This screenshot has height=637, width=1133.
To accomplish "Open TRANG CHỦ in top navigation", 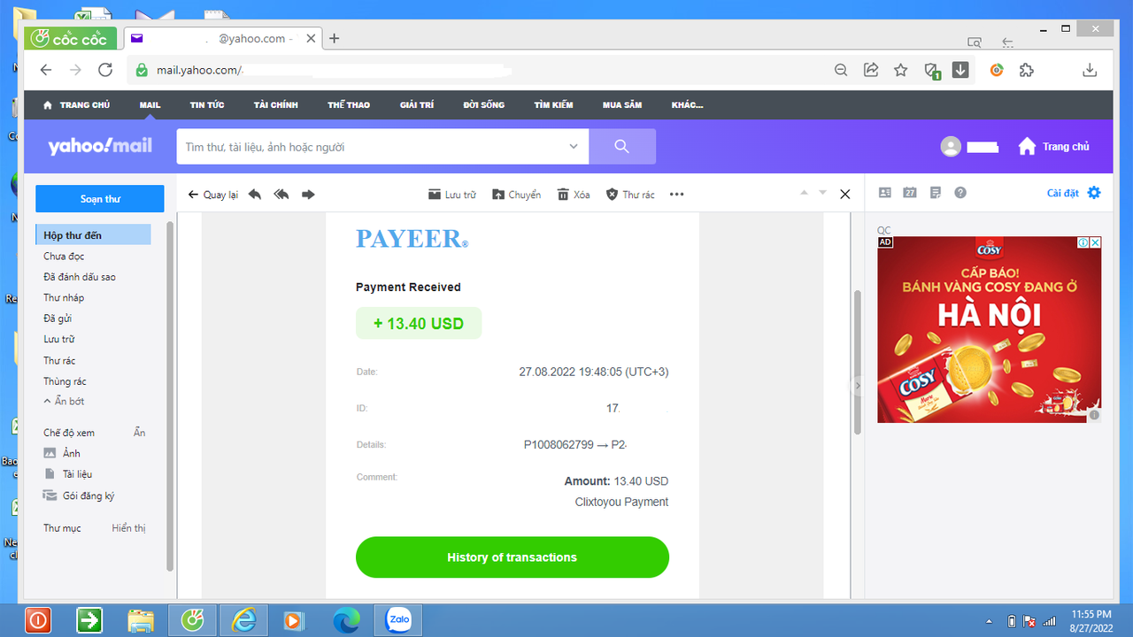I will [x=76, y=104].
